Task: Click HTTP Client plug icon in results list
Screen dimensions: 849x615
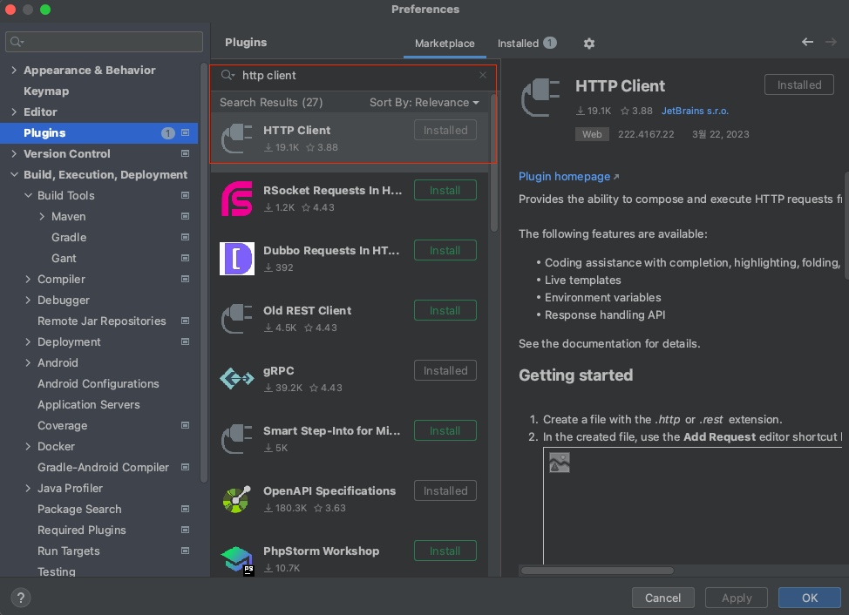Action: (236, 139)
